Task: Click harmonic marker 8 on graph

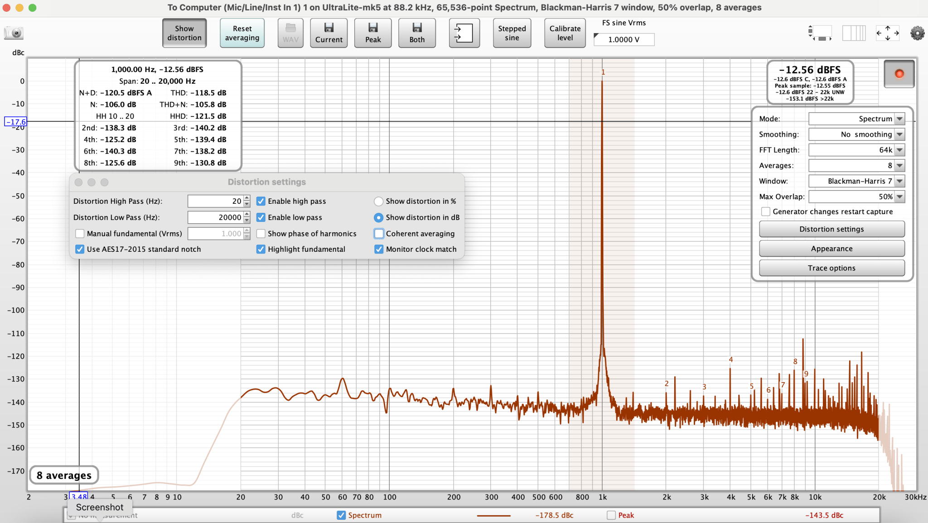Action: coord(795,361)
